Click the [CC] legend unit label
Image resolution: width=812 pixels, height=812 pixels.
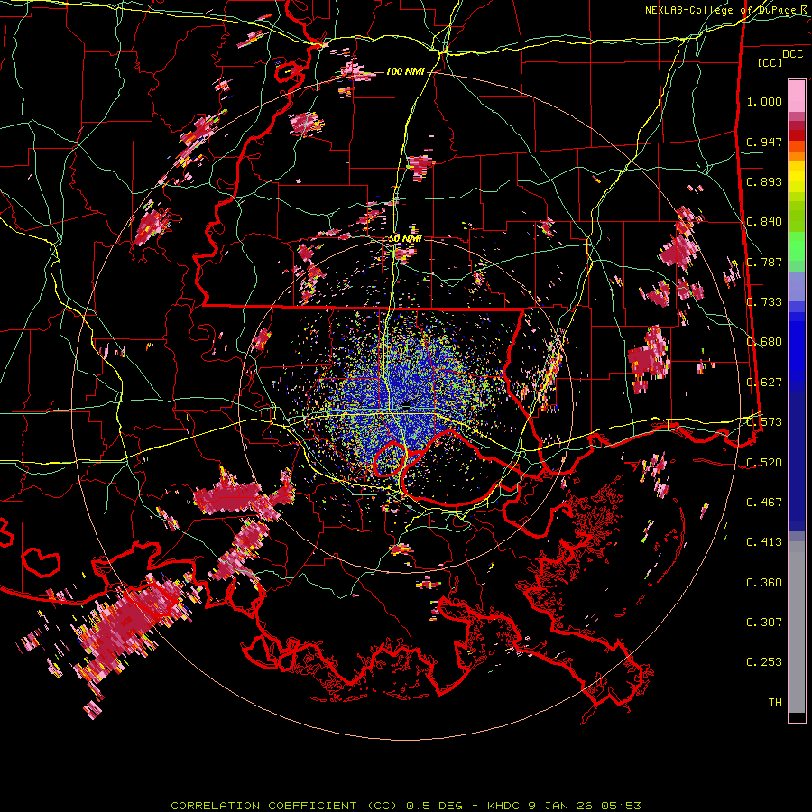tap(770, 62)
